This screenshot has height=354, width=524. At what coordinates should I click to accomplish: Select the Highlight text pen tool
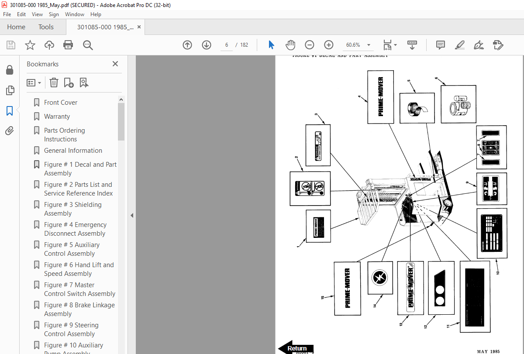[x=459, y=45]
